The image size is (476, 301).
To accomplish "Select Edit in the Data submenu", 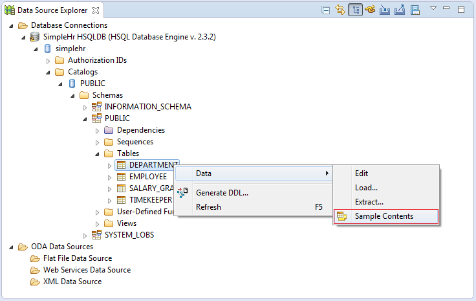I will (x=386, y=173).
